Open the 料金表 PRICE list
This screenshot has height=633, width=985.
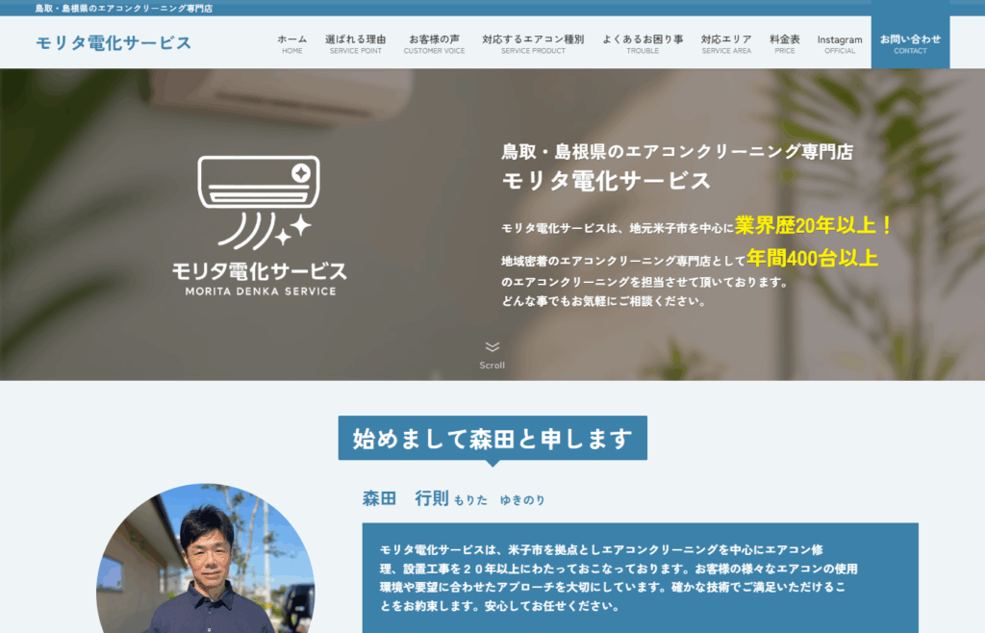point(785,42)
